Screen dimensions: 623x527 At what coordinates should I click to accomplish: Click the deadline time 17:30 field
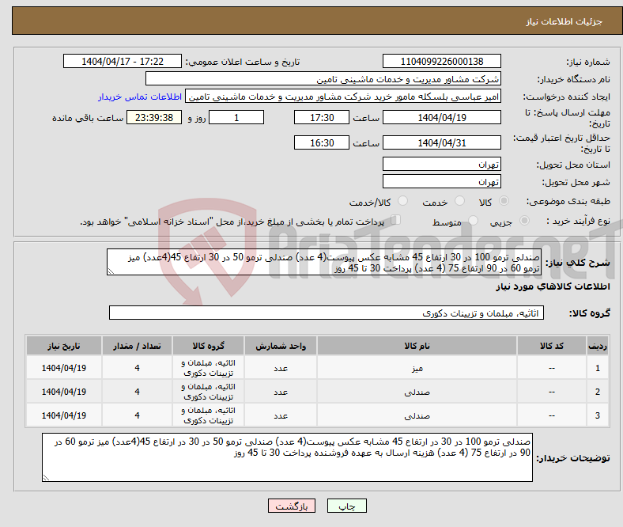click(322, 117)
